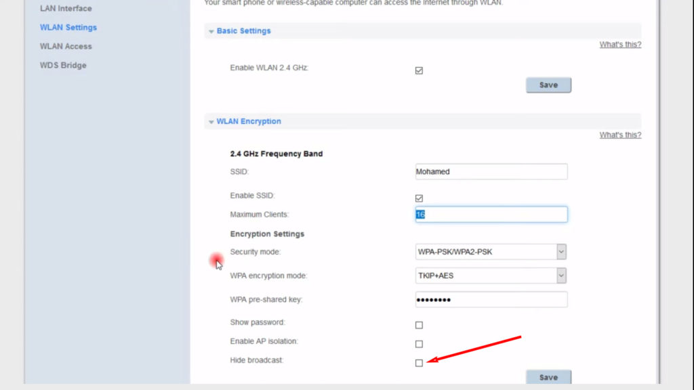Save the WLAN Encryption settings
This screenshot has width=694, height=390.
point(548,377)
